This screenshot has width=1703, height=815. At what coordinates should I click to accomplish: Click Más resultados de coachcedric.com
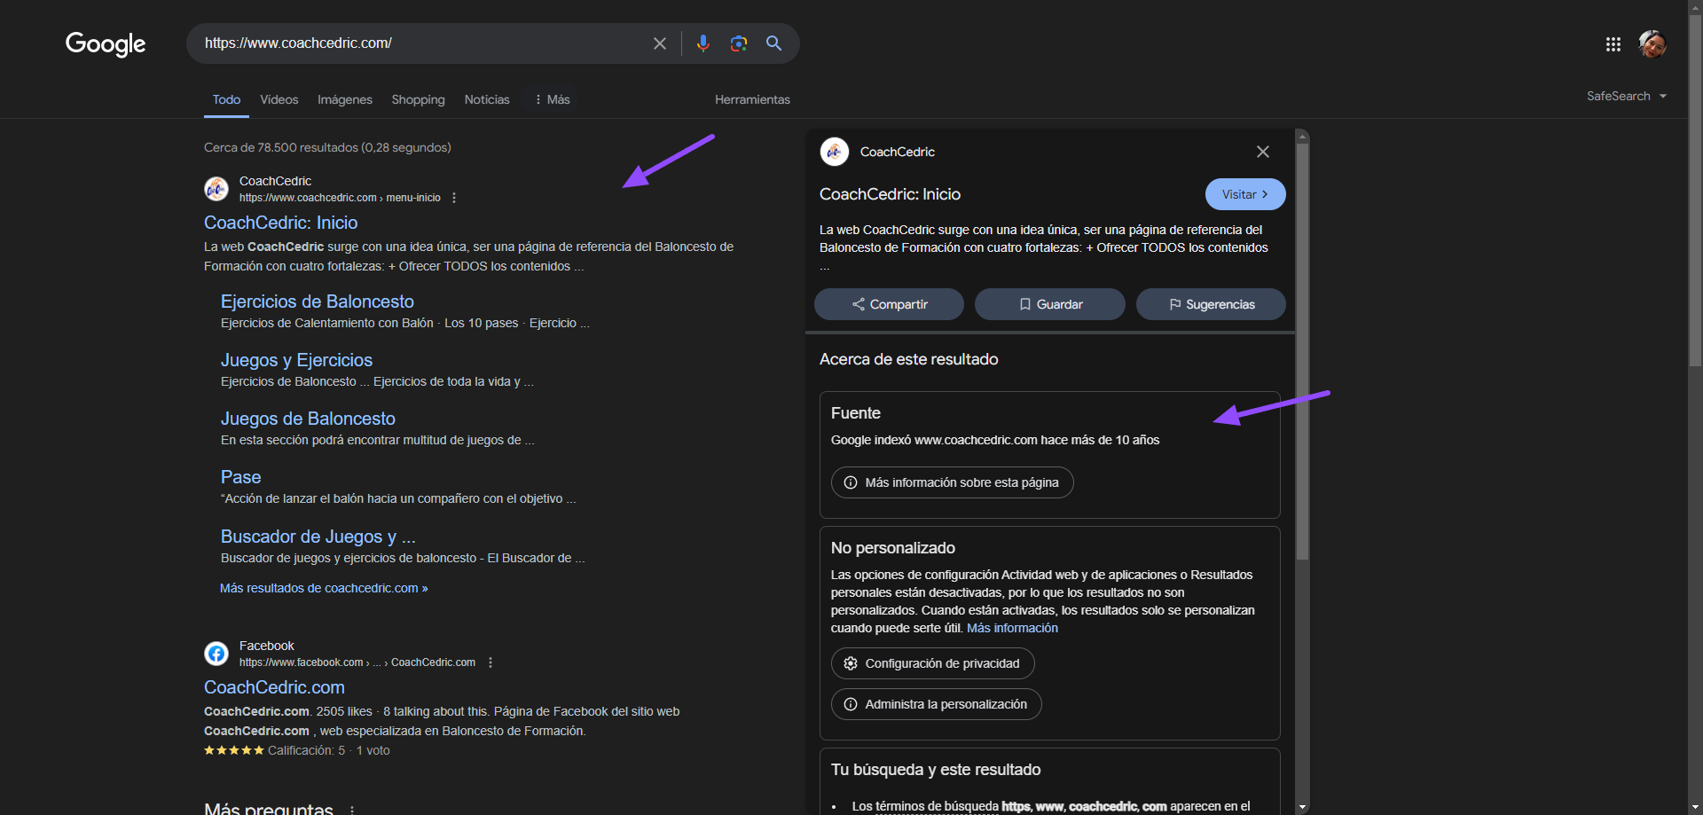coord(324,588)
